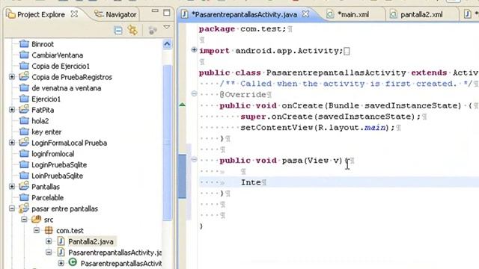This screenshot has width=479, height=269.
Task: Expand the LoginFormaLocal Prueba project
Action: pyautogui.click(x=12, y=143)
